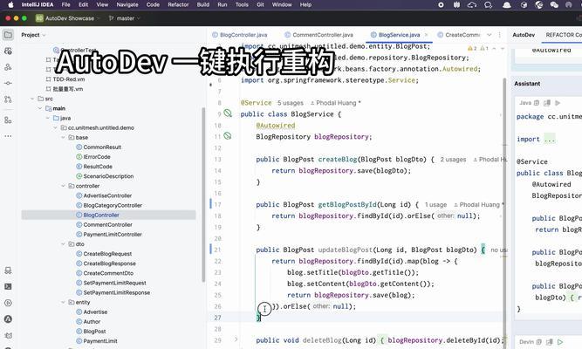
Task: Click the project tree vertical scrollbar
Action: pos(203,195)
